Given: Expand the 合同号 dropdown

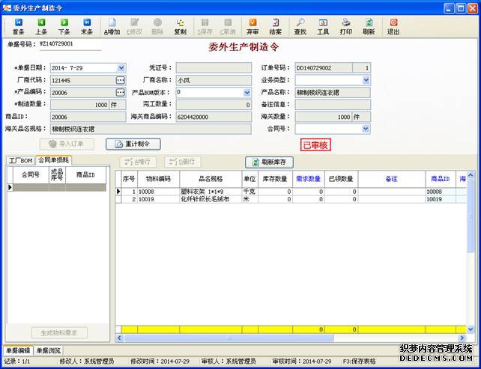Looking at the screenshot, I should (x=366, y=129).
